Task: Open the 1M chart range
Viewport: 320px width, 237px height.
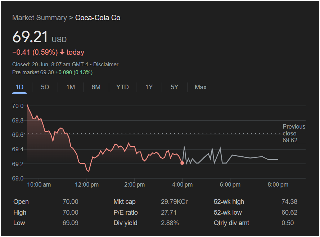Action: click(71, 88)
